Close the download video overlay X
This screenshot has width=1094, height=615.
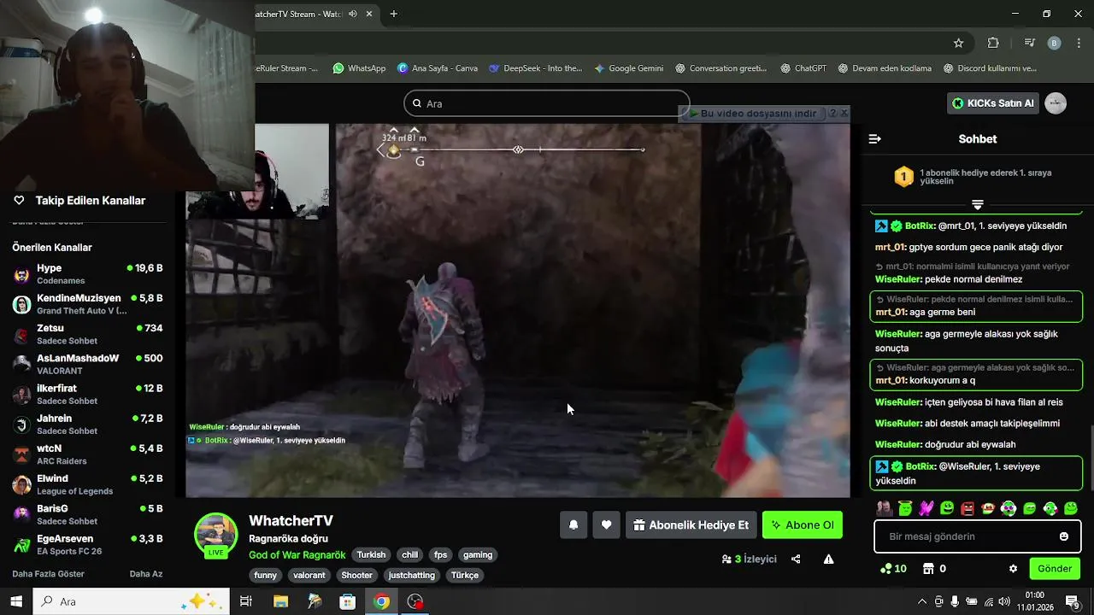[x=844, y=113]
